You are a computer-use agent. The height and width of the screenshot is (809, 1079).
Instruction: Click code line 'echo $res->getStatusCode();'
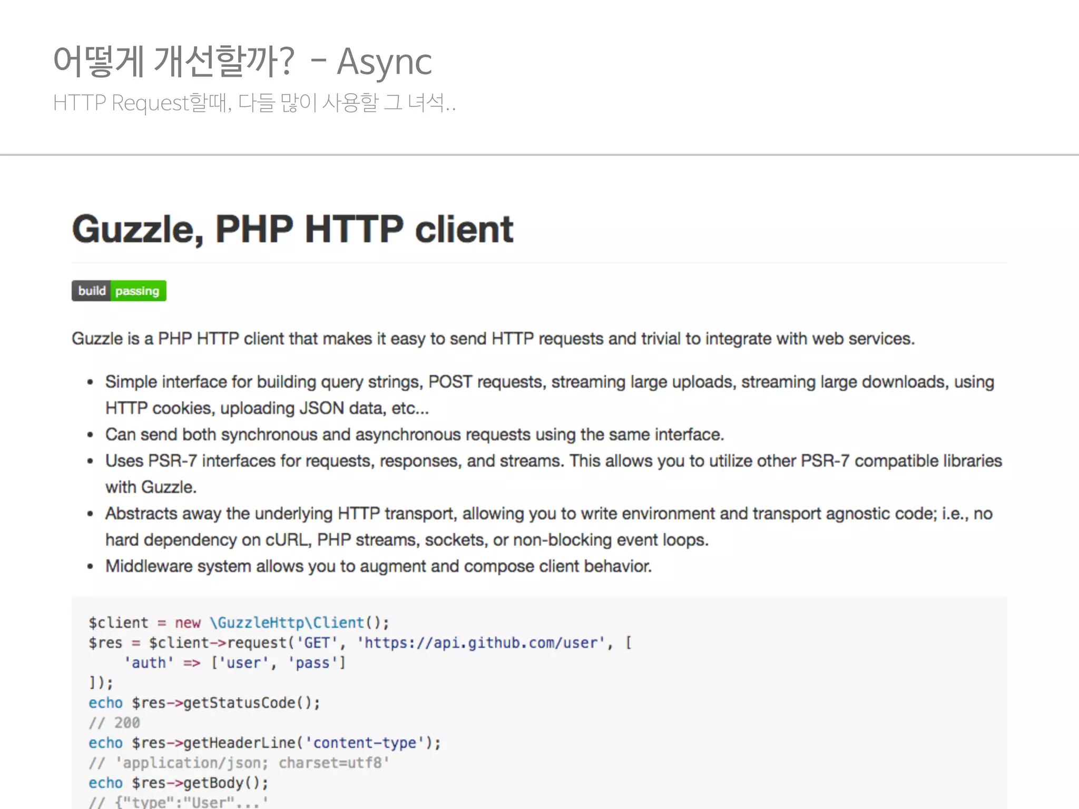[204, 703]
